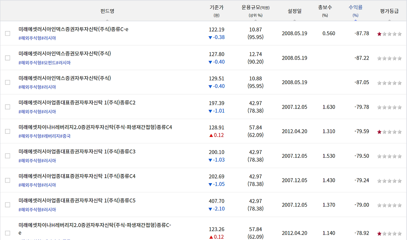Image resolution: width=407 pixels, height=240 pixels.
Task: Open 미래에셋러시아업종대표증권자투자신탁 1(주식)종류C5
Action: click(x=77, y=200)
